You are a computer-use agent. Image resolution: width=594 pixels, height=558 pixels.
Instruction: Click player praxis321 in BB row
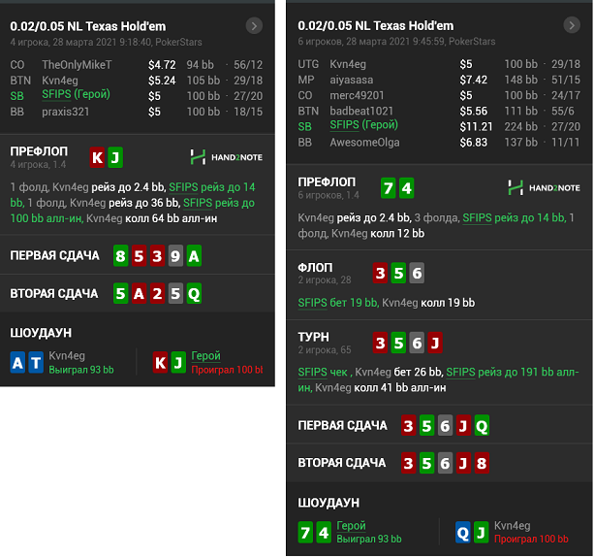pos(66,112)
